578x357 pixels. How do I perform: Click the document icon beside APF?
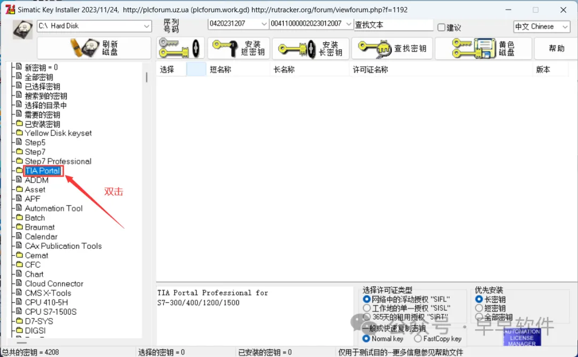[19, 199]
